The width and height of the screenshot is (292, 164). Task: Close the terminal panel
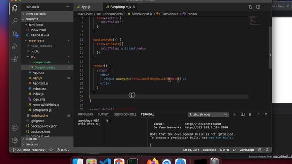[x=266, y=114]
